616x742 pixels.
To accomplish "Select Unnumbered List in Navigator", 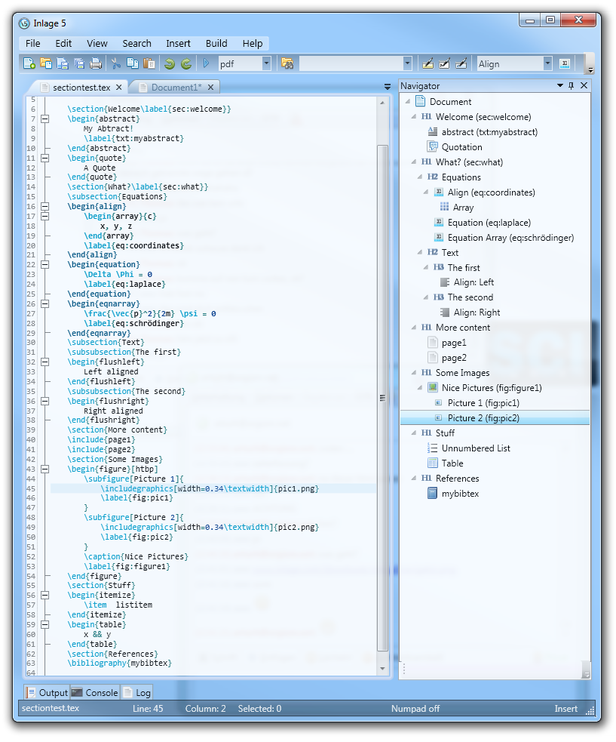I will [476, 448].
